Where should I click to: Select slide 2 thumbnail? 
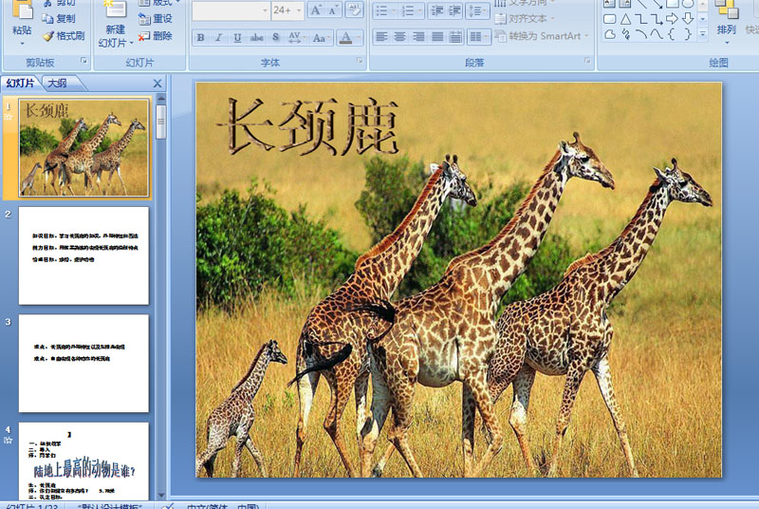click(x=83, y=255)
